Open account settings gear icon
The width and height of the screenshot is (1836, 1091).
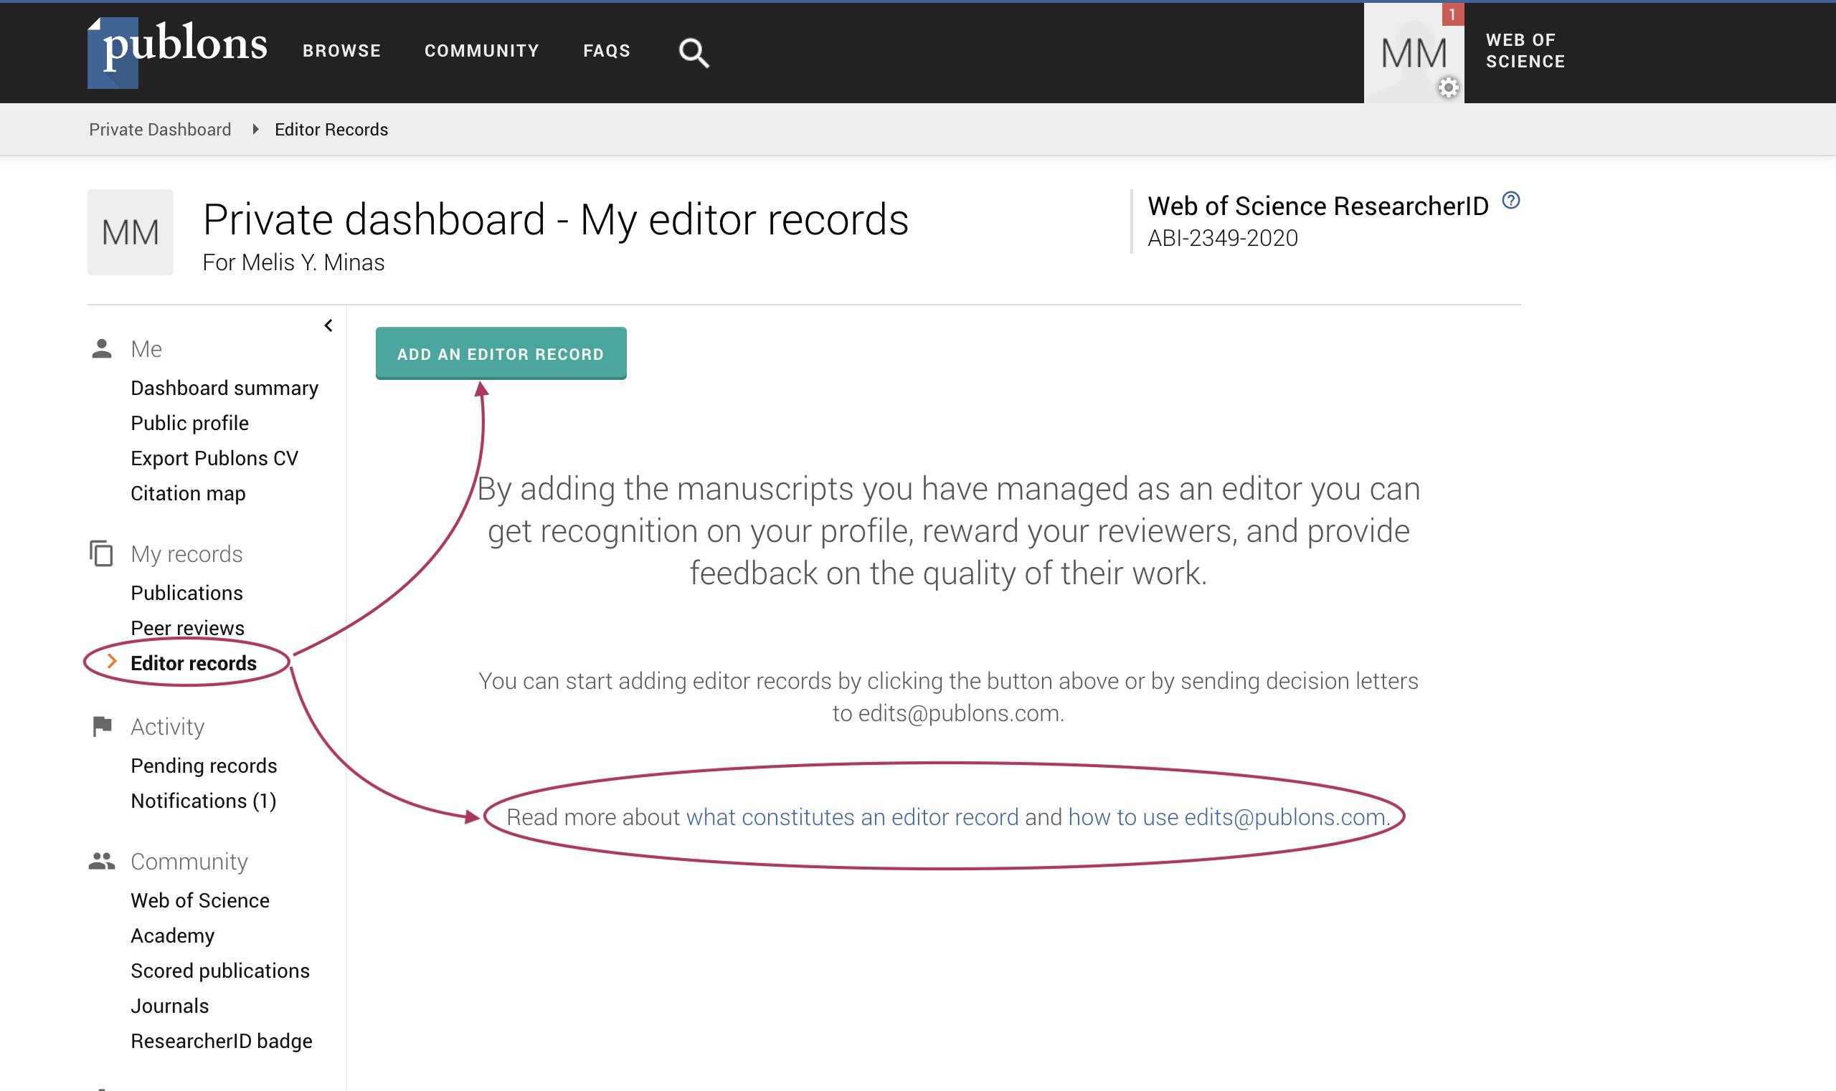(x=1447, y=88)
